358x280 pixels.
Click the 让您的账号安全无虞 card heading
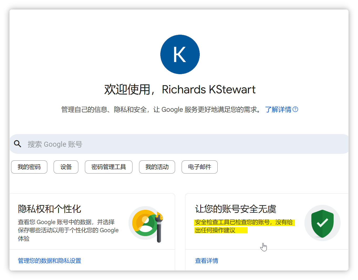click(x=236, y=209)
